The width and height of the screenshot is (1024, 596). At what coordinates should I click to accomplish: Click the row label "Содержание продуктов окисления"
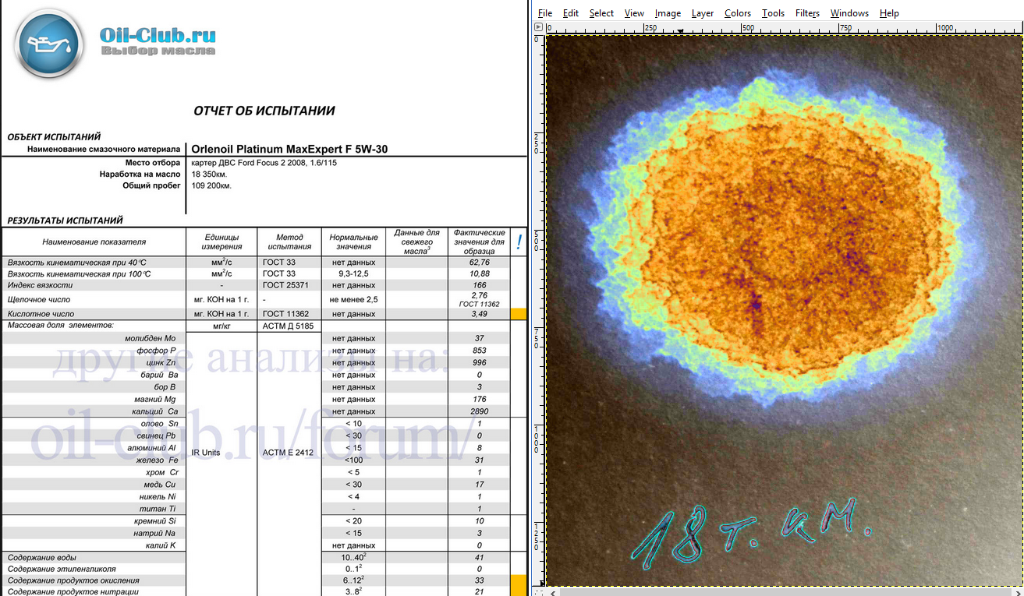[x=73, y=580]
